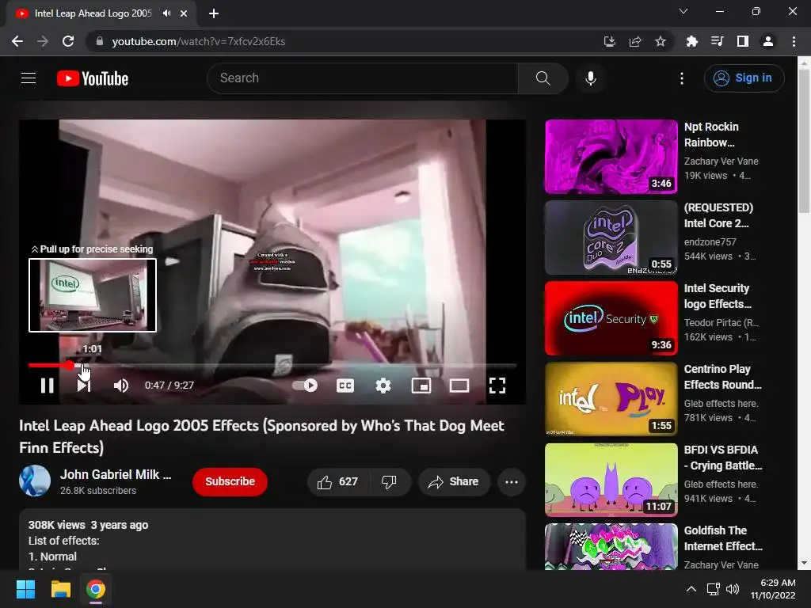The height and width of the screenshot is (608, 811).
Task: Open Chrome profile avatar
Action: pyautogui.click(x=768, y=41)
